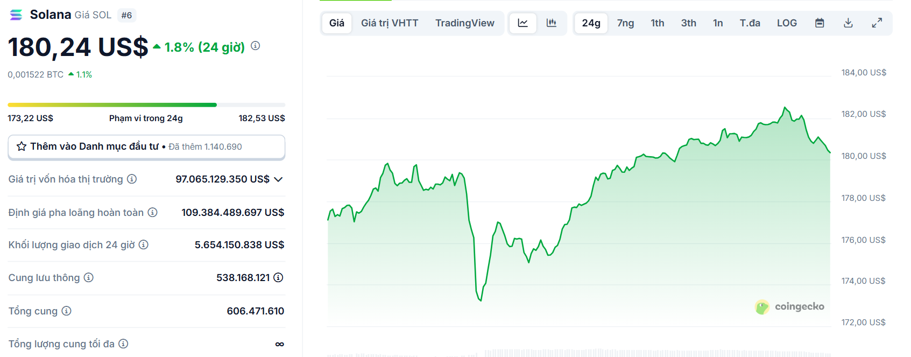Click the Solana coin name heading
The image size is (911, 357).
pyautogui.click(x=51, y=15)
